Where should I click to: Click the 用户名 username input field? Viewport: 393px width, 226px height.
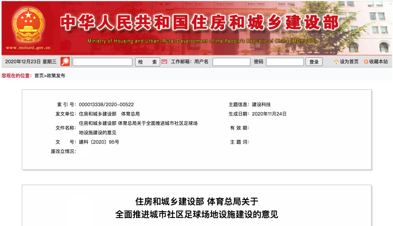tap(231, 62)
